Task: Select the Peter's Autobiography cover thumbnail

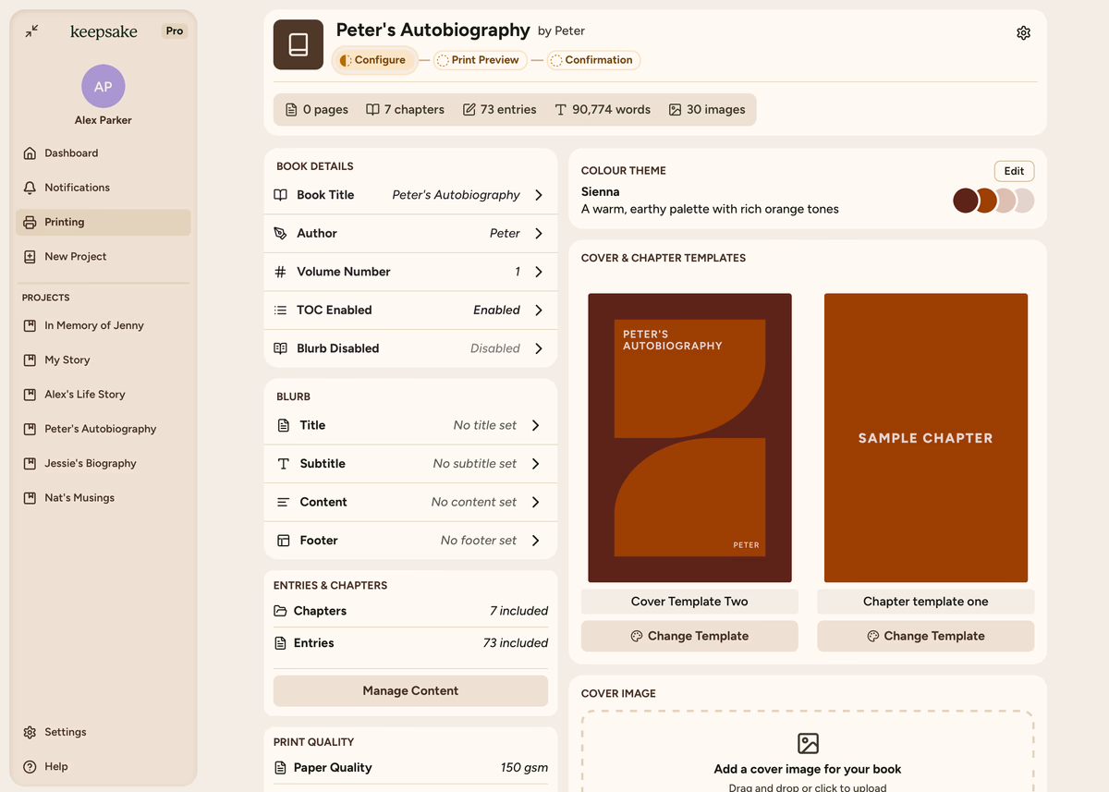Action: click(689, 437)
